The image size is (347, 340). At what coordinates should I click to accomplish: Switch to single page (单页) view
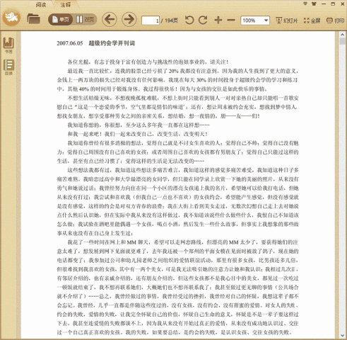pyautogui.click(x=61, y=19)
